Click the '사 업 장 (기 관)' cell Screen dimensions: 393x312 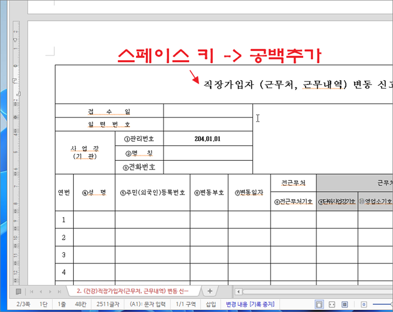click(x=85, y=153)
